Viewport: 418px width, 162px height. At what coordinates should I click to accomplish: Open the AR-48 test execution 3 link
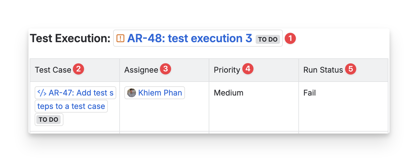coord(189,38)
